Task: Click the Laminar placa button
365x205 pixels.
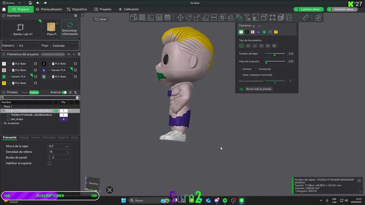Action: tap(310, 9)
